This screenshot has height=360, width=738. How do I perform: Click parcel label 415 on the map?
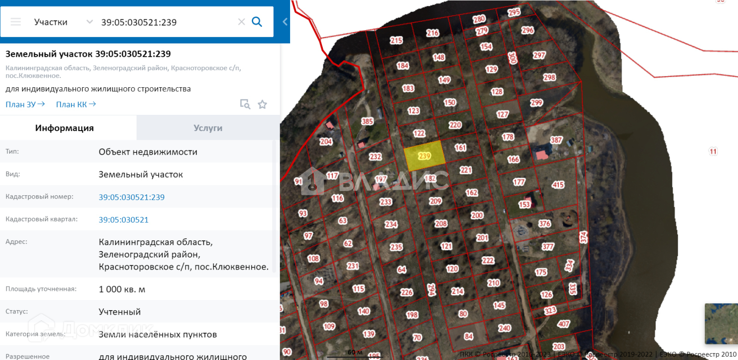(x=558, y=185)
